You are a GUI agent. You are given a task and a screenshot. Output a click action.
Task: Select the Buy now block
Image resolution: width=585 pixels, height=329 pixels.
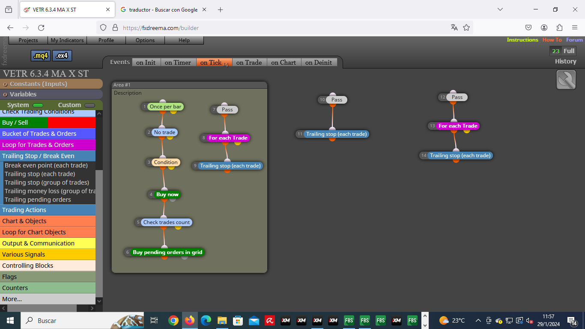[167, 194]
